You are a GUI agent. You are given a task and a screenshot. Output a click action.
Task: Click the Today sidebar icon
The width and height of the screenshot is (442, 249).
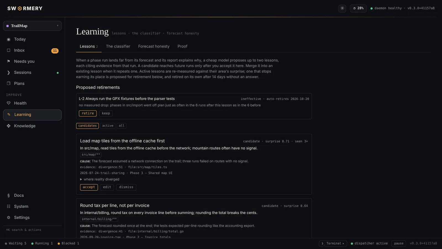9,39
